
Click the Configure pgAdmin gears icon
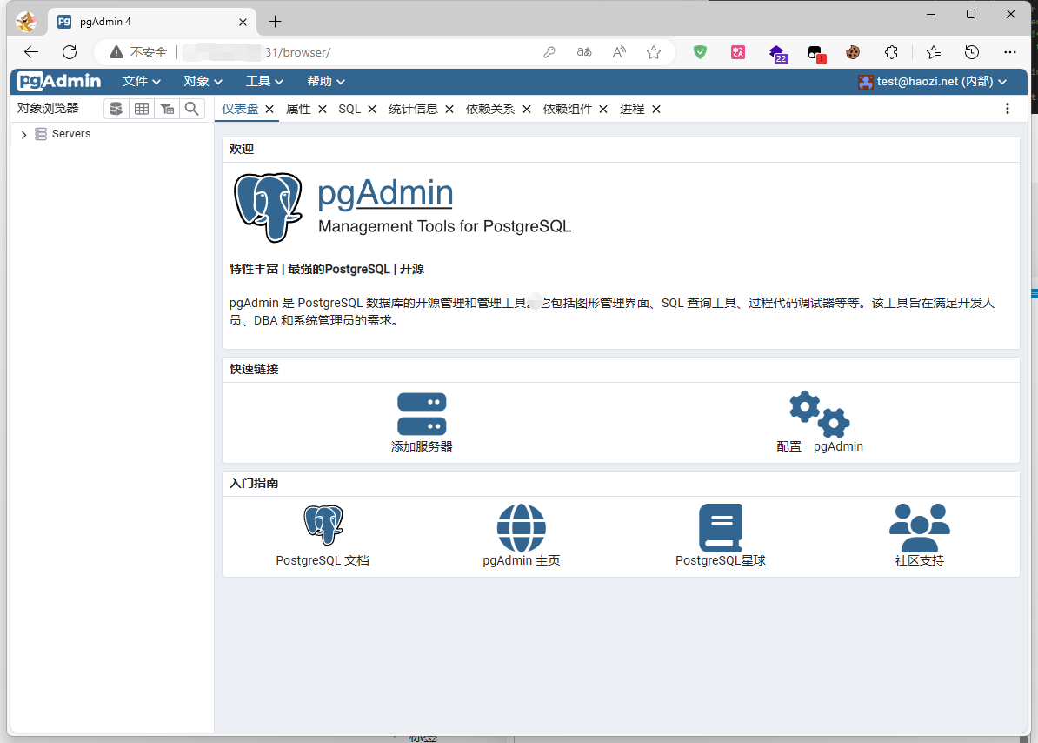pyautogui.click(x=819, y=414)
